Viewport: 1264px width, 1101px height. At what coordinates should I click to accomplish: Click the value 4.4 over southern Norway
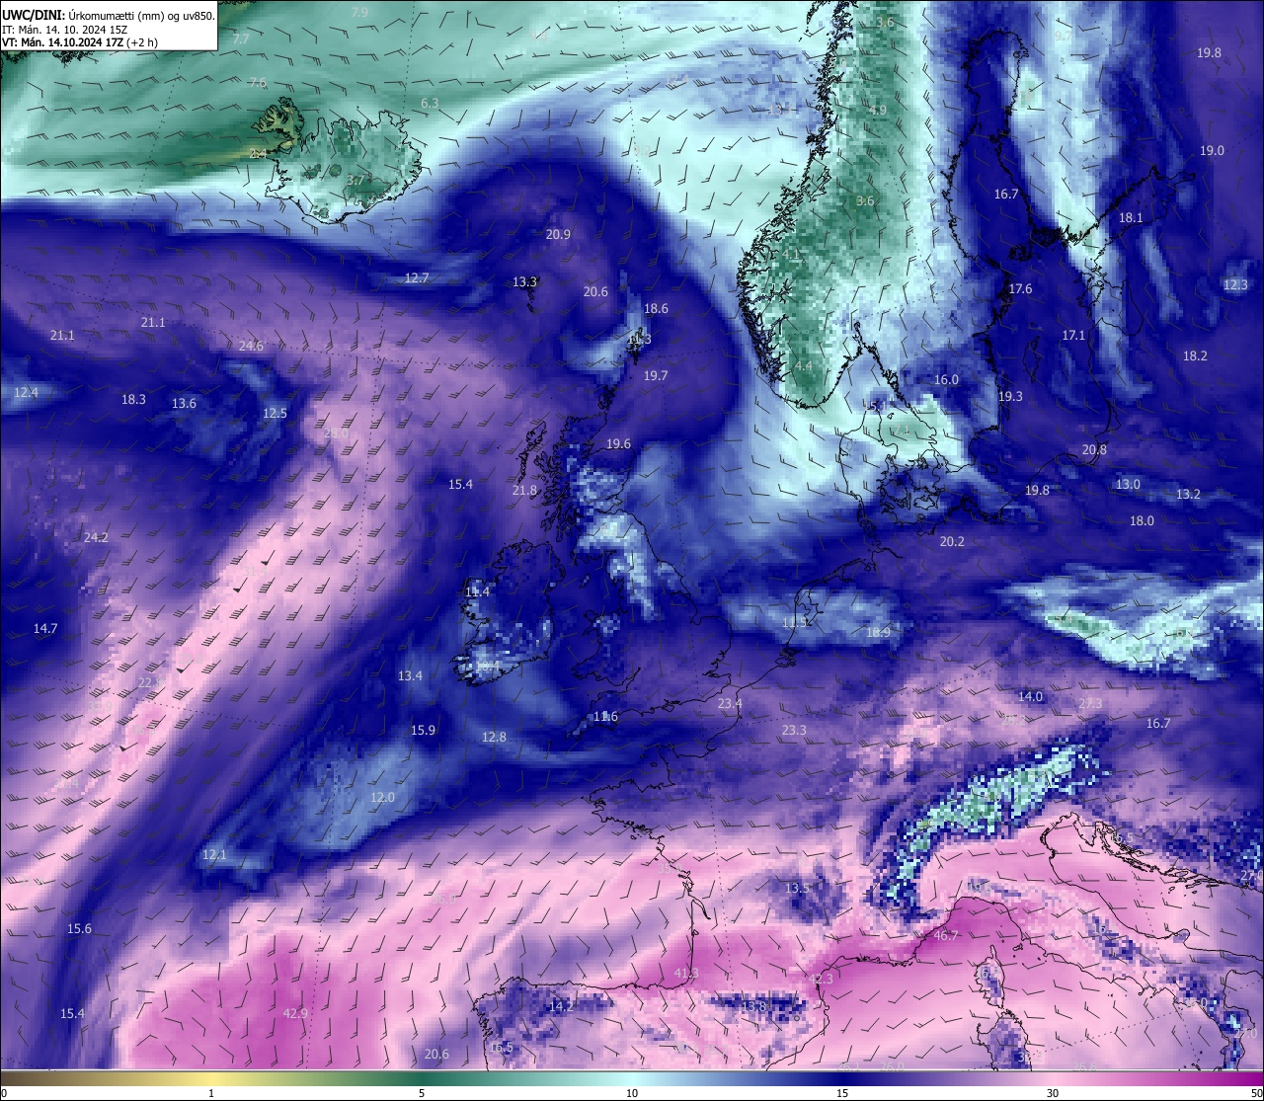point(803,365)
